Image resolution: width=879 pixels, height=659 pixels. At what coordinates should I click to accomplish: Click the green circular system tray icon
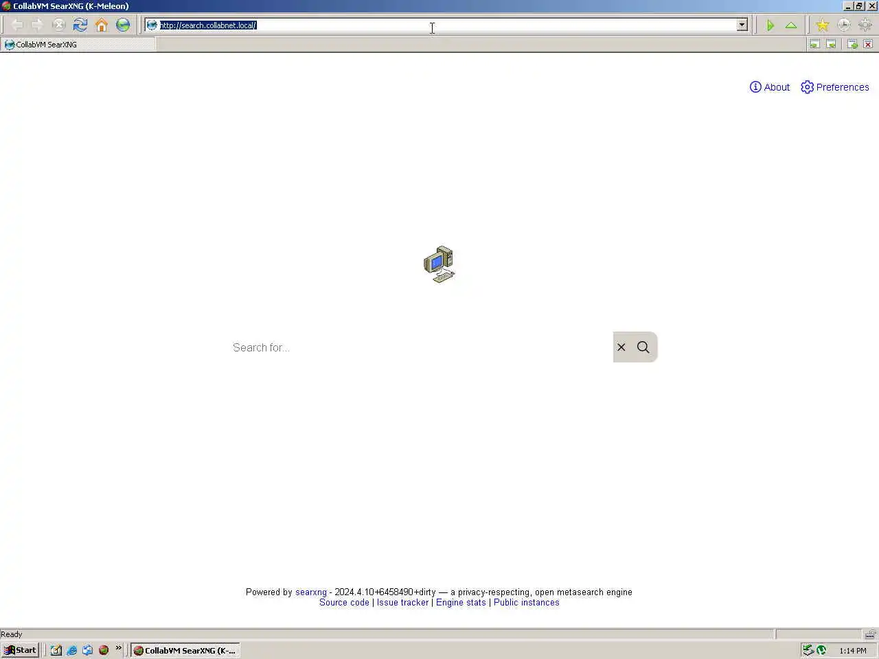click(x=821, y=650)
